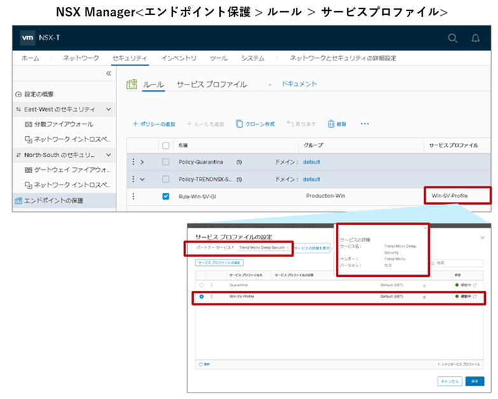Select the Quarantine profile radio button

click(x=202, y=285)
